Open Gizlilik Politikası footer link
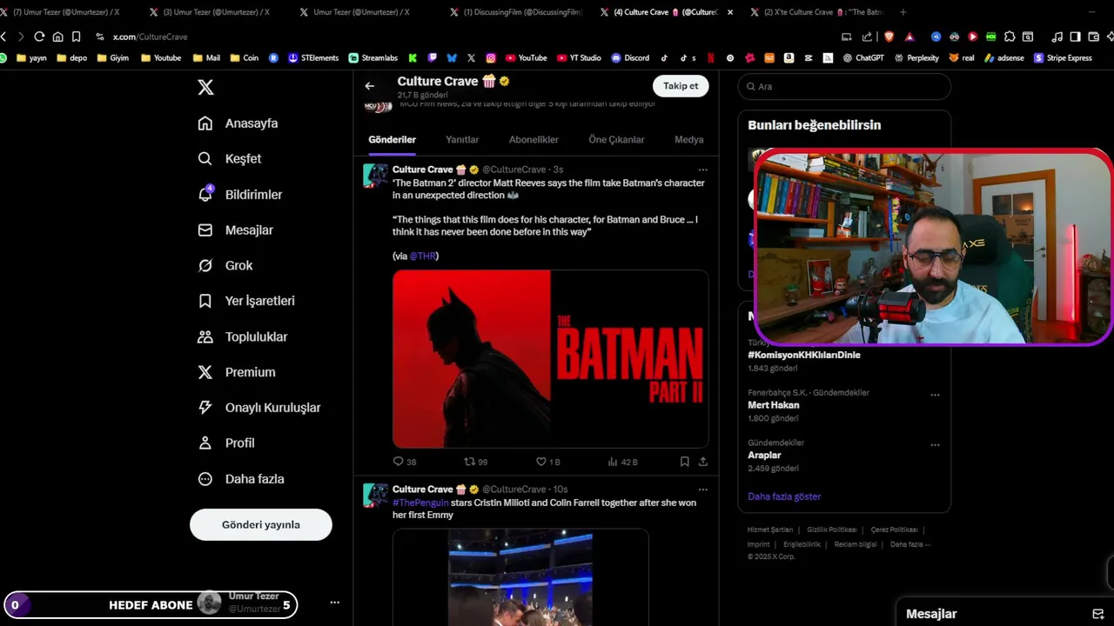The height and width of the screenshot is (626, 1114). tap(831, 529)
